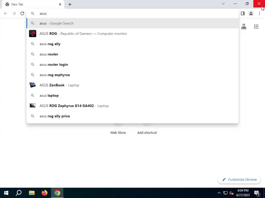Screen dimensions: 265x198
Task: Open Windows taskbar search
Action: 19,193
